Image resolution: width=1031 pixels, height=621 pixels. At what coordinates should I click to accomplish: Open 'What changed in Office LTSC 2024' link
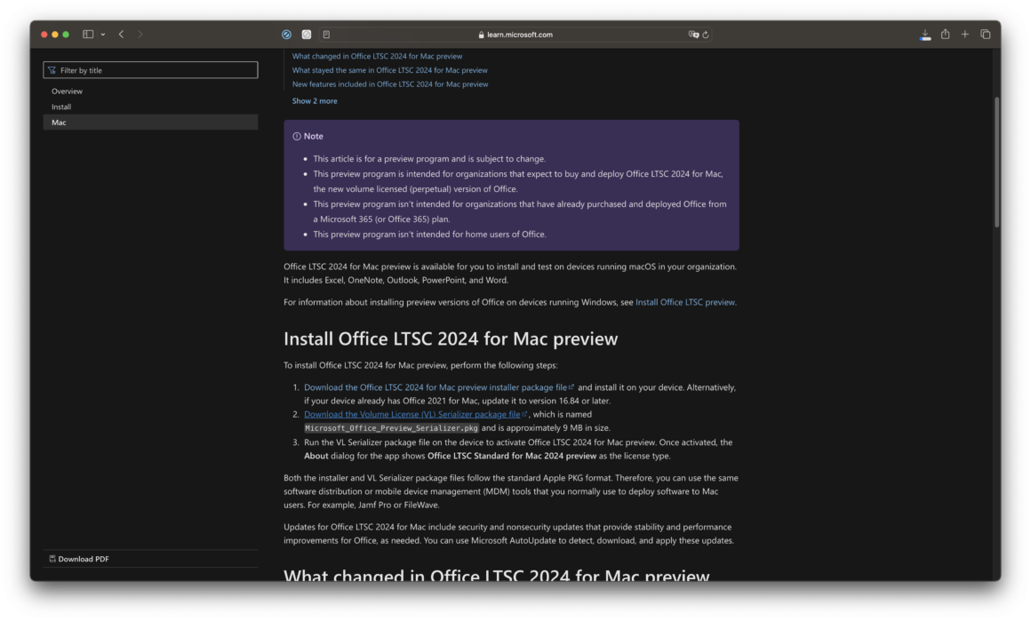coord(377,57)
